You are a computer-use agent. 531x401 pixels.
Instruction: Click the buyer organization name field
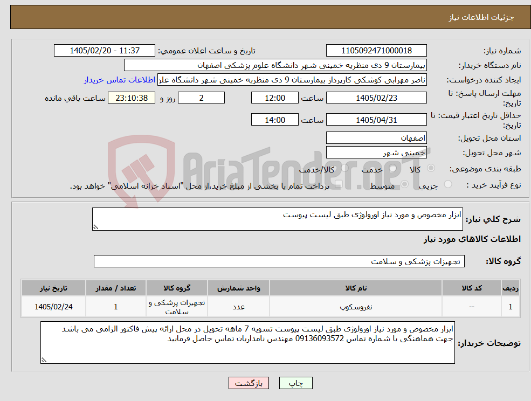(275, 65)
